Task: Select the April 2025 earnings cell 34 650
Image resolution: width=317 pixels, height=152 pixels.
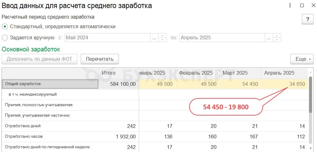Action: (x=284, y=84)
